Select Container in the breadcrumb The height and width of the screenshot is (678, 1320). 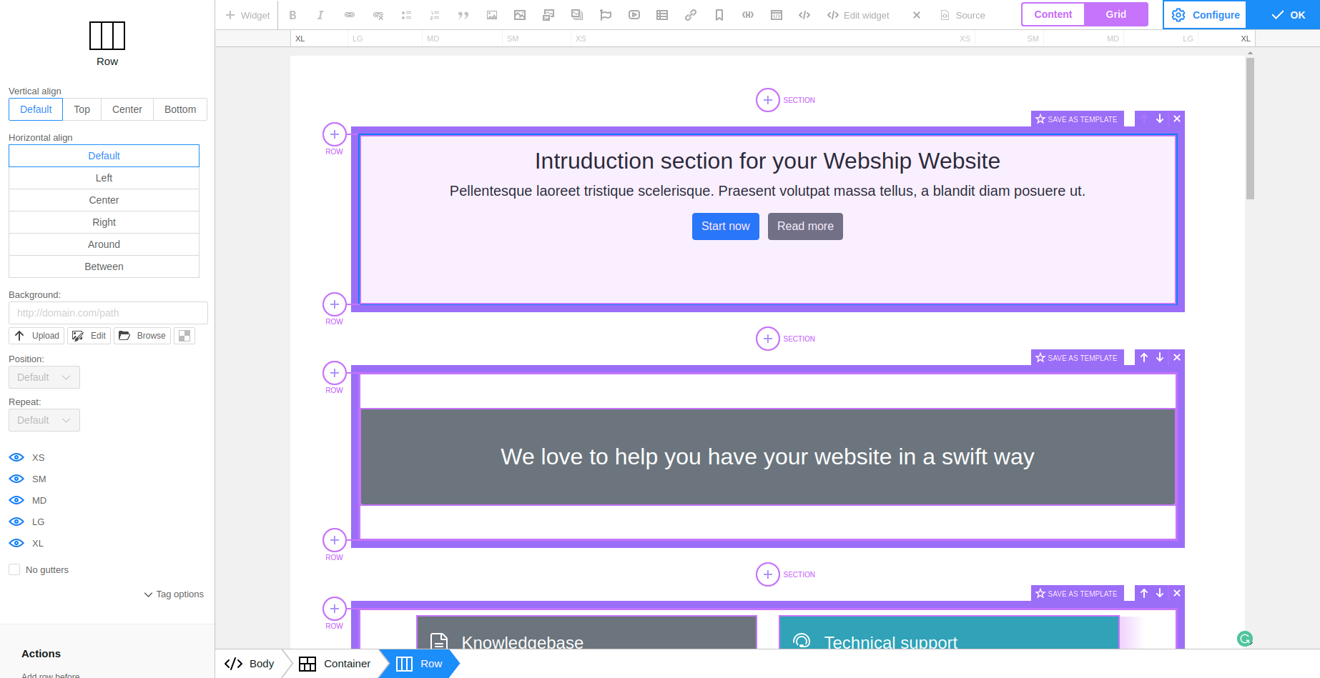point(335,664)
